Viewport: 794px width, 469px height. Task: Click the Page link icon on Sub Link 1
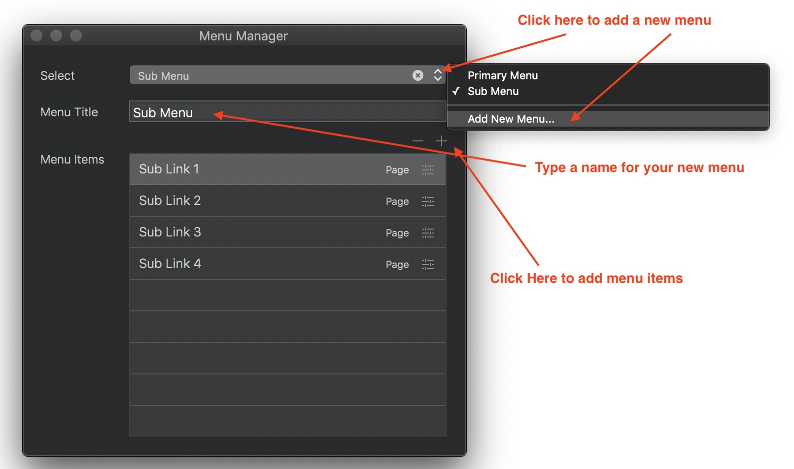click(397, 170)
